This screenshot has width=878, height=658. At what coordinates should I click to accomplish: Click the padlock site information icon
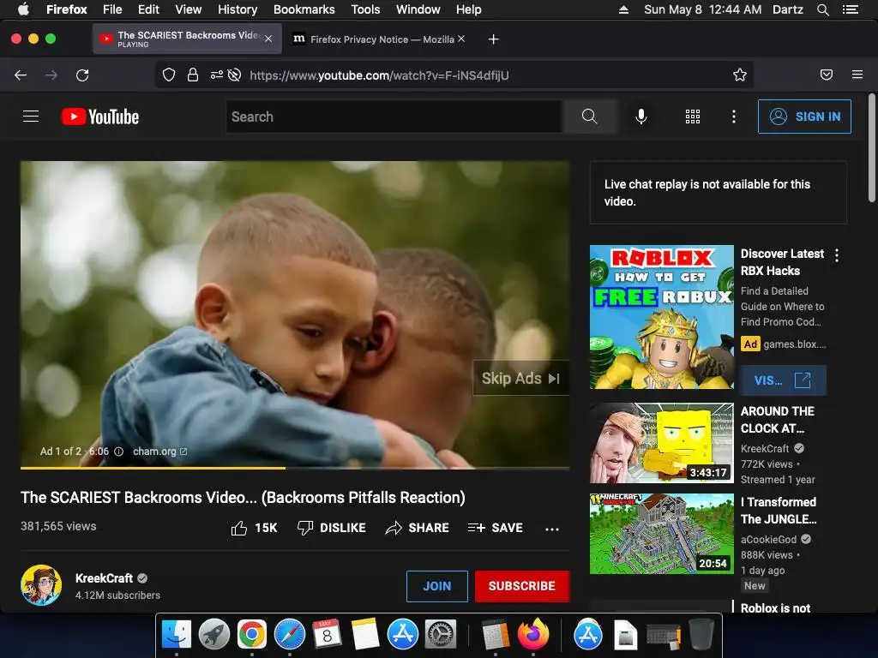point(193,75)
